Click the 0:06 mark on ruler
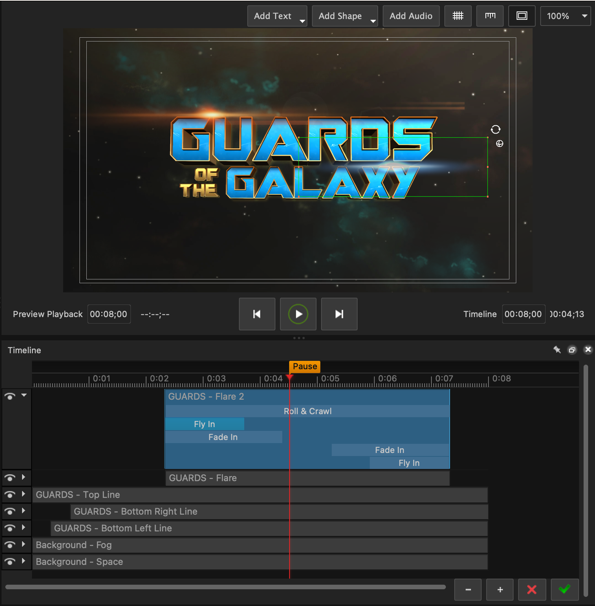 387,379
